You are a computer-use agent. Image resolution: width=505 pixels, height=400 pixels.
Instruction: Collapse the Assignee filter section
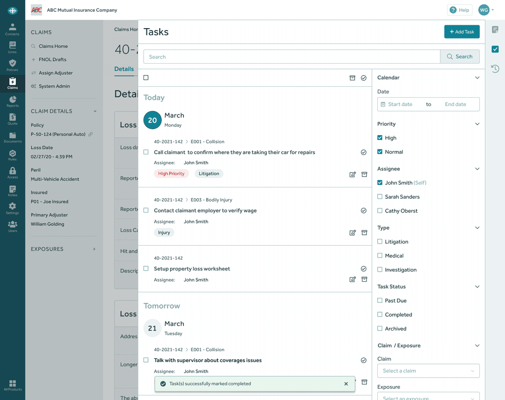coord(477,169)
